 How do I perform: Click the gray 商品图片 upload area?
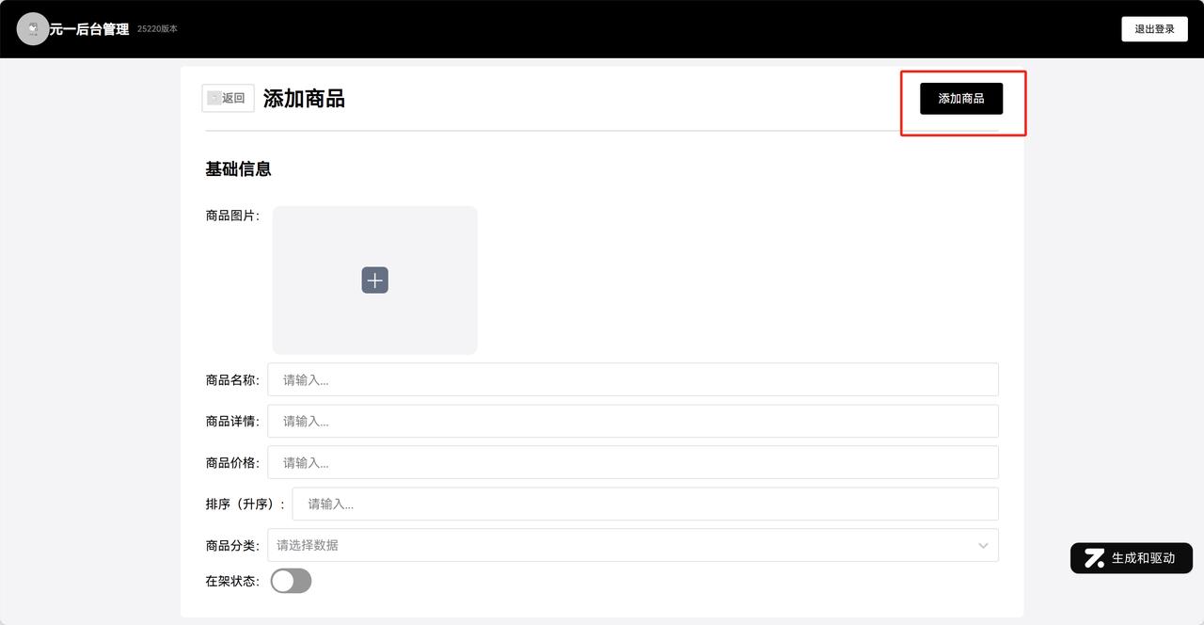375,280
